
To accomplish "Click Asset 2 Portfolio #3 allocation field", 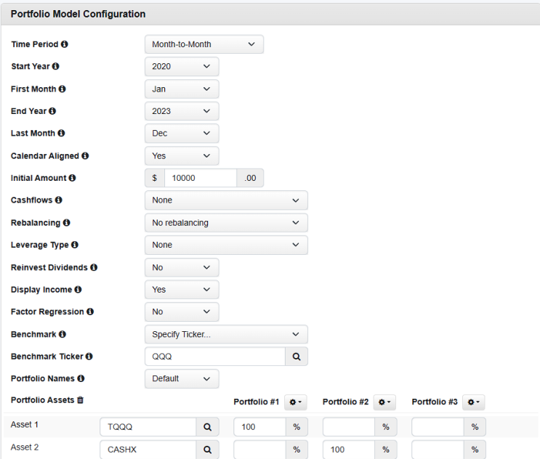I will (x=438, y=450).
